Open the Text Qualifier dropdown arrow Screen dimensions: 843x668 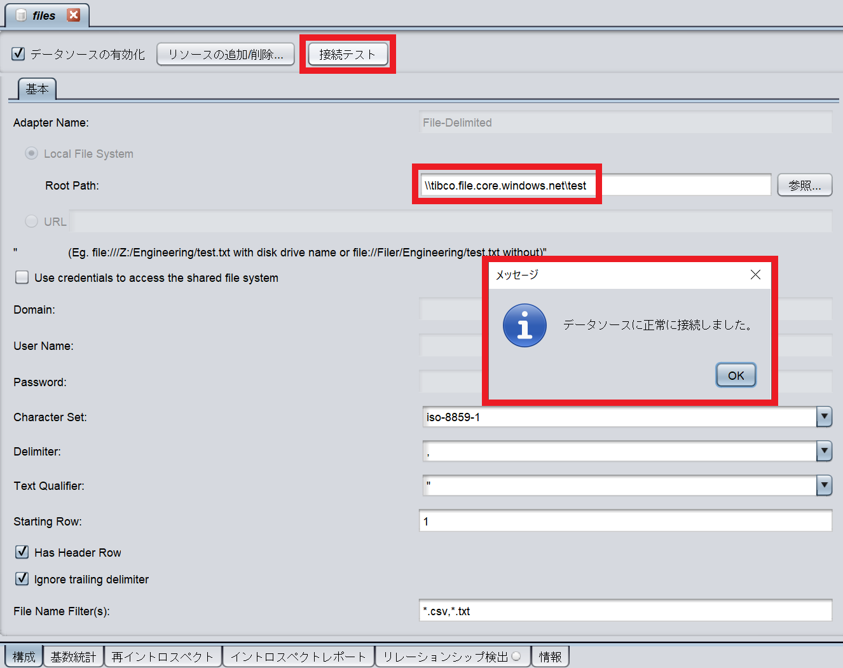824,485
